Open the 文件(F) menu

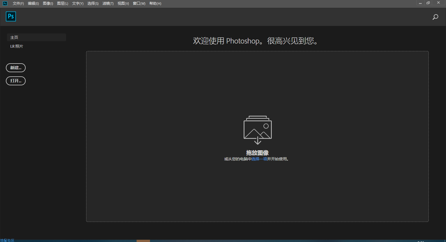coord(18,4)
